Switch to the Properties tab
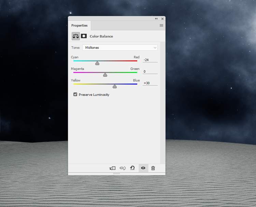This screenshot has width=256, height=207. point(80,26)
